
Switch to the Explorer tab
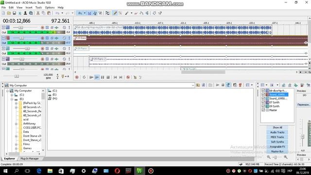click(10, 158)
